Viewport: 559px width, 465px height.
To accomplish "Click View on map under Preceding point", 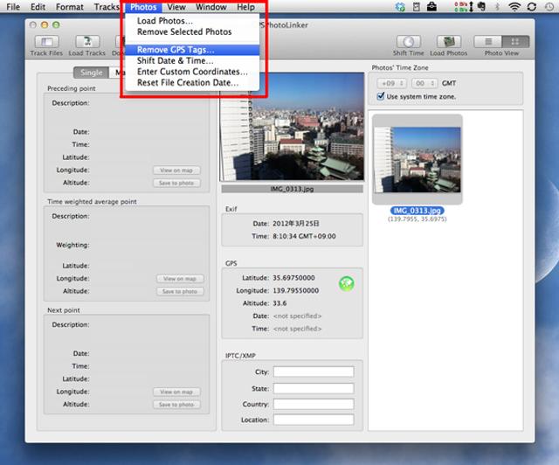I will (178, 170).
